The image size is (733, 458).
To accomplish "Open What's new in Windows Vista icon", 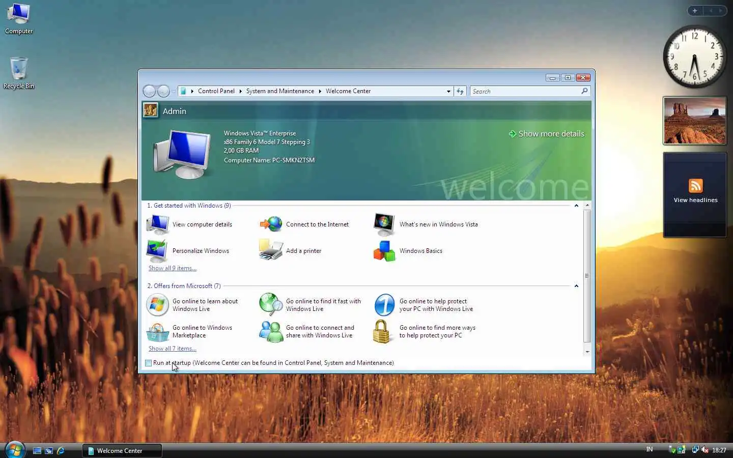I will (x=384, y=224).
